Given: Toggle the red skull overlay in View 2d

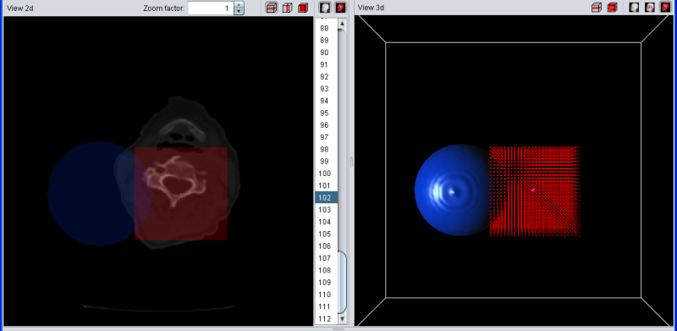Looking at the screenshot, I should click(x=341, y=8).
